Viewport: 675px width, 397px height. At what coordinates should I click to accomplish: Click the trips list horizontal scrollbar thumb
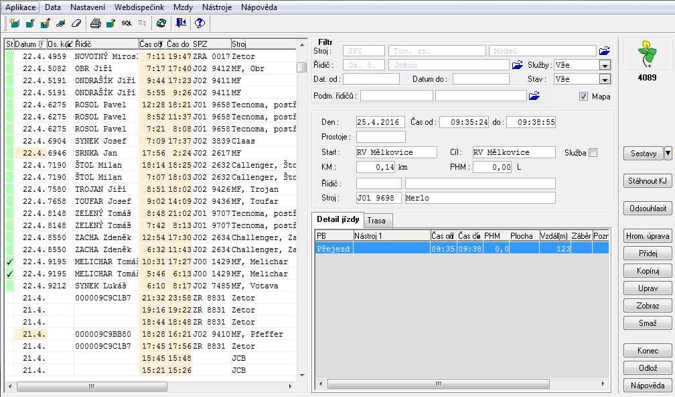click(x=92, y=386)
